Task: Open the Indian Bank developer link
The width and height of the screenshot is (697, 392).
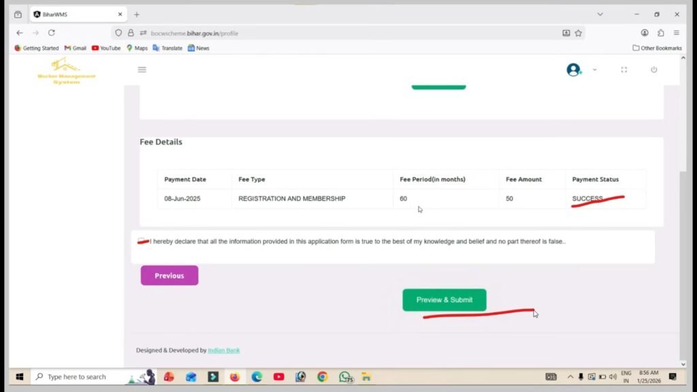Action: [x=223, y=350]
